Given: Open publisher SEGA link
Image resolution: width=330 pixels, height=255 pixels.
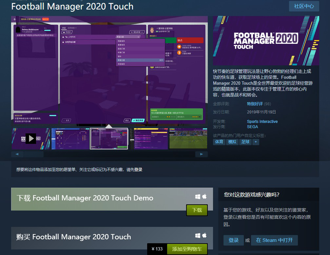Looking at the screenshot, I should (x=252, y=127).
